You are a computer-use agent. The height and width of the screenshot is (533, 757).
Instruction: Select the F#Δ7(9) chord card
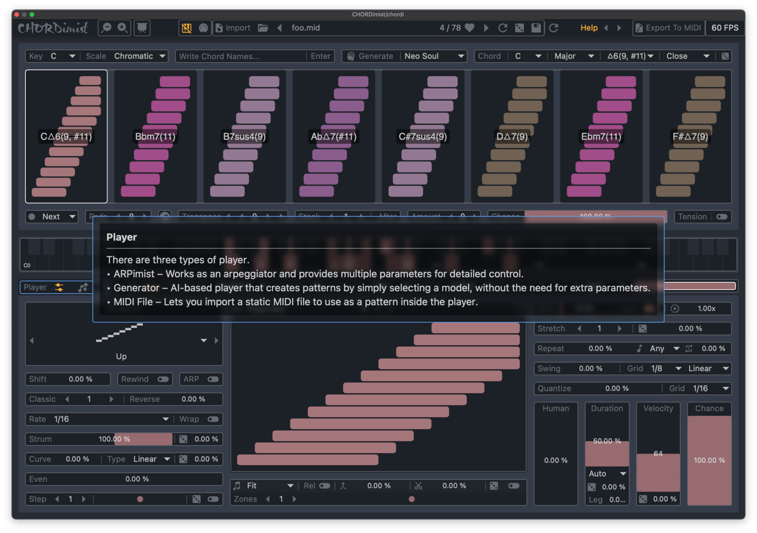pos(690,136)
